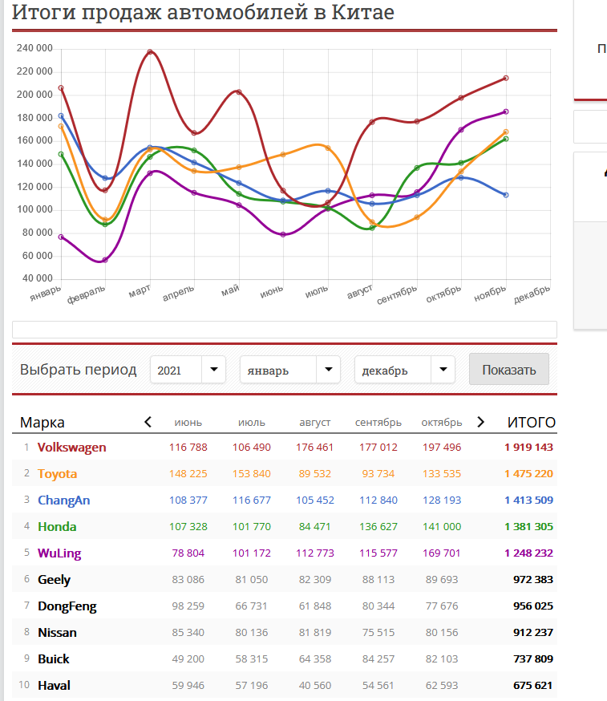Viewport: 607px width, 701px height.
Task: Open the декабрь end month dropdown
Action: click(x=404, y=370)
